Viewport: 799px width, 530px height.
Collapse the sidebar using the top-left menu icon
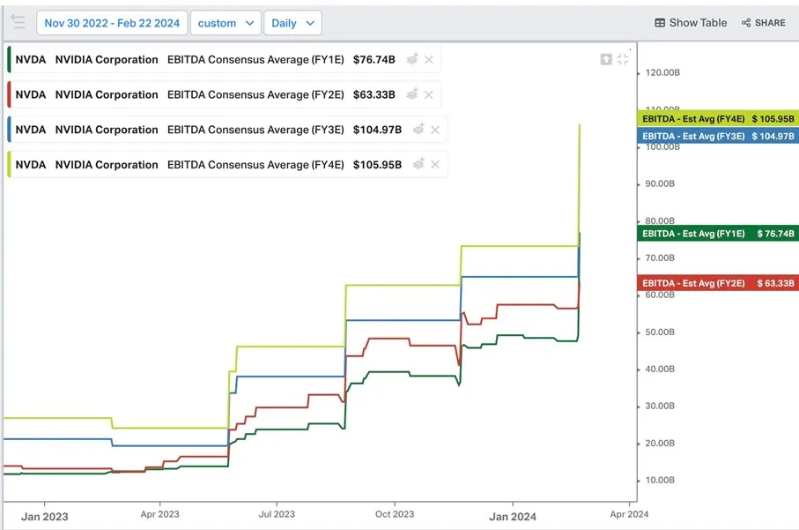[18, 22]
